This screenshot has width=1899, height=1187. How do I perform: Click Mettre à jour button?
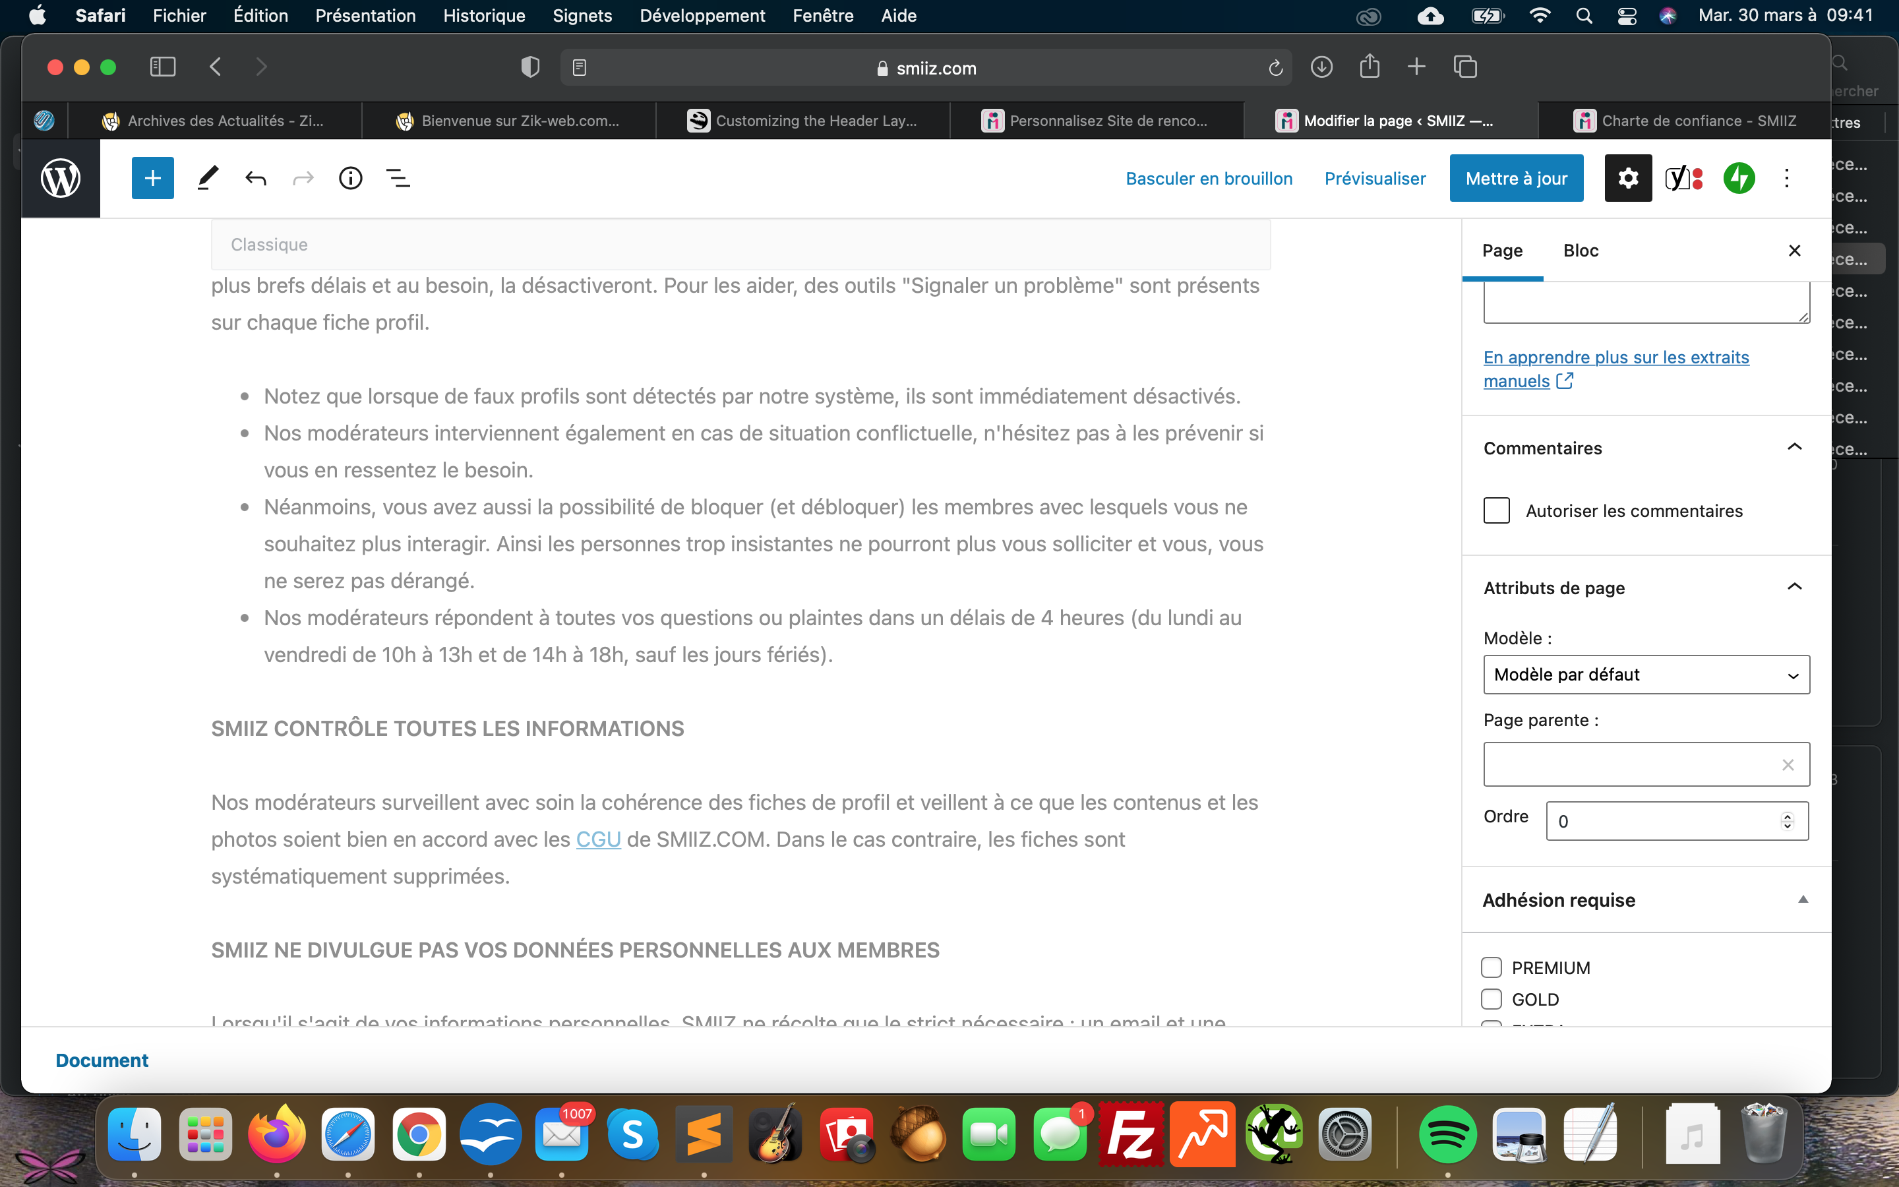[1516, 178]
